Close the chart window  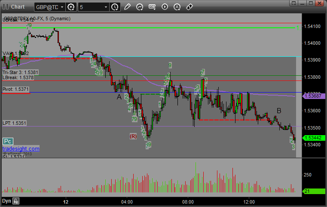(320, 3)
